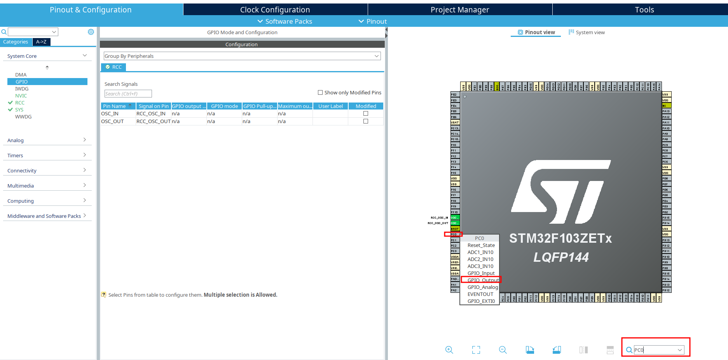Sort table by the Pin Name column
The image size is (728, 360).
(x=115, y=106)
